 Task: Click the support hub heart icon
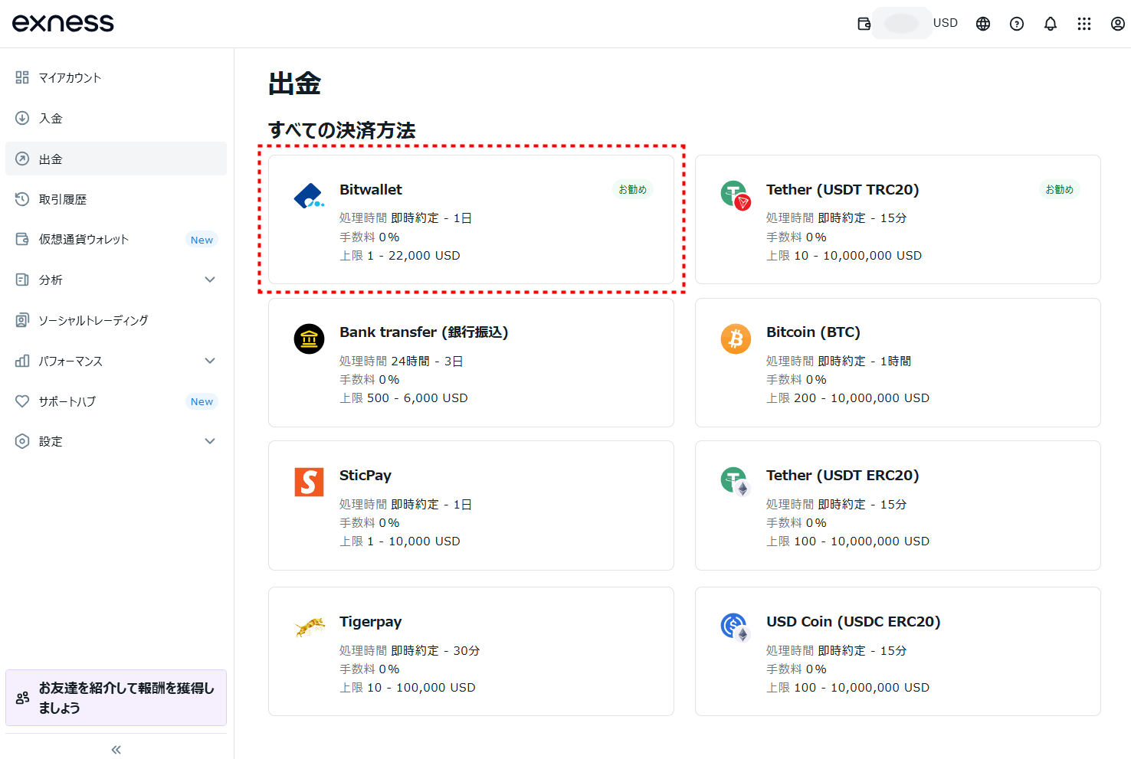coord(22,401)
